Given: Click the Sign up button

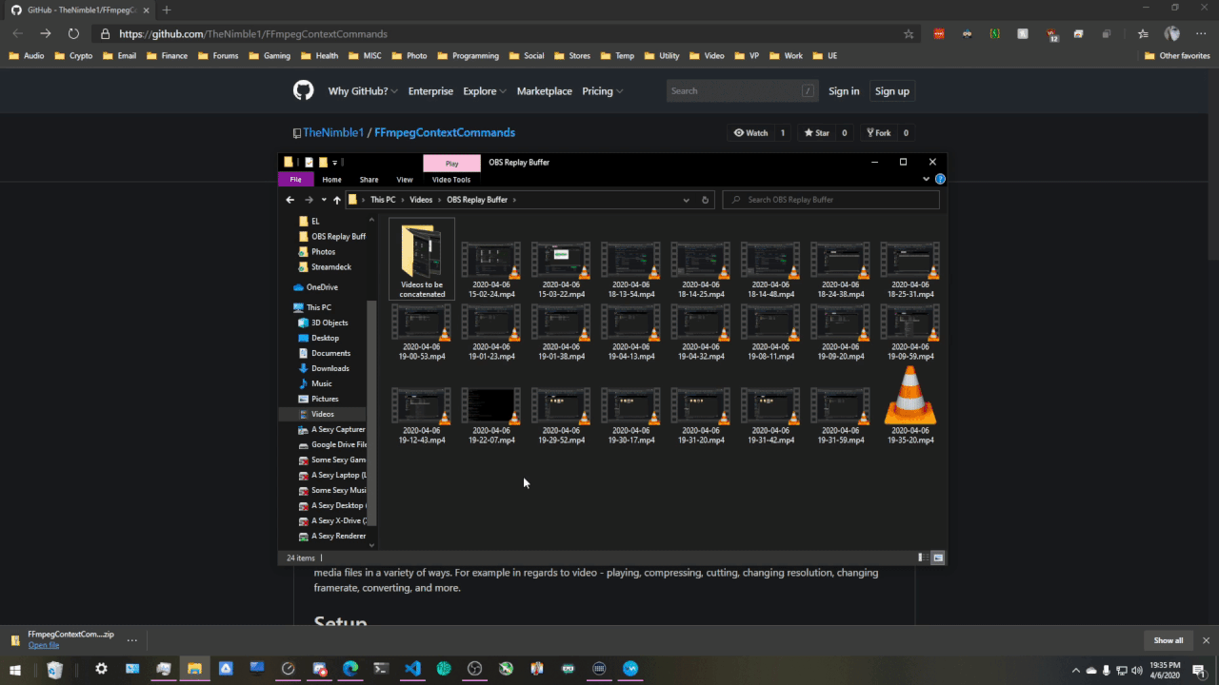Looking at the screenshot, I should point(892,91).
